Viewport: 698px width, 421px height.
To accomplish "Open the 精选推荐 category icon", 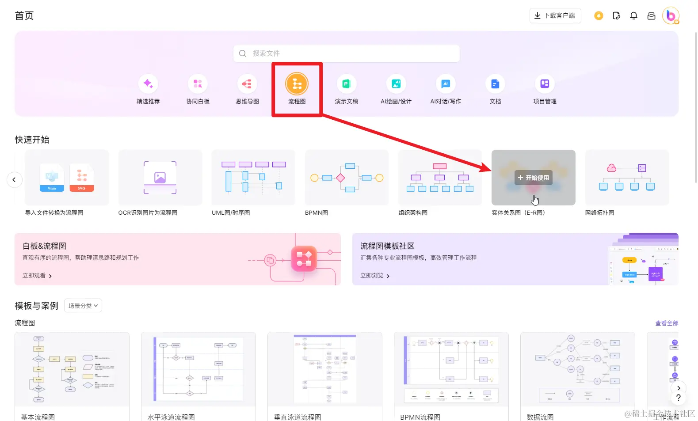I will (148, 84).
